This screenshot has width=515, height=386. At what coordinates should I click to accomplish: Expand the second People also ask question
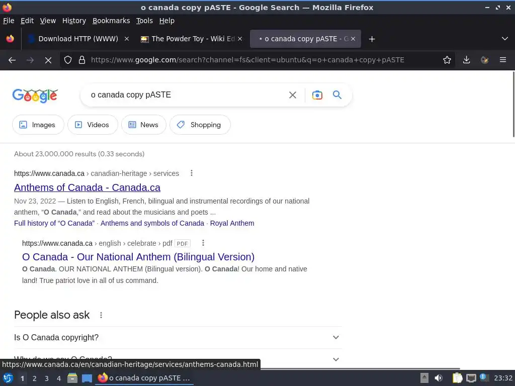pyautogui.click(x=178, y=359)
